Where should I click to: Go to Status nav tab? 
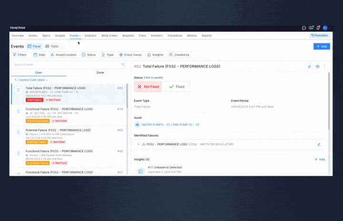click(x=46, y=36)
